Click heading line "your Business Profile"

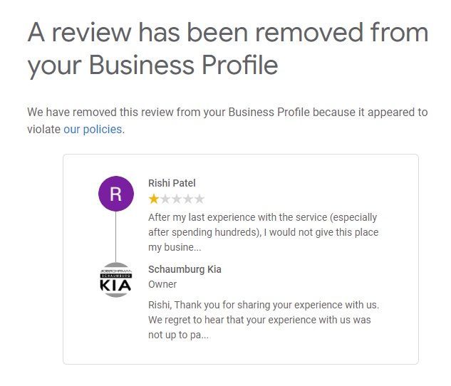click(152, 66)
